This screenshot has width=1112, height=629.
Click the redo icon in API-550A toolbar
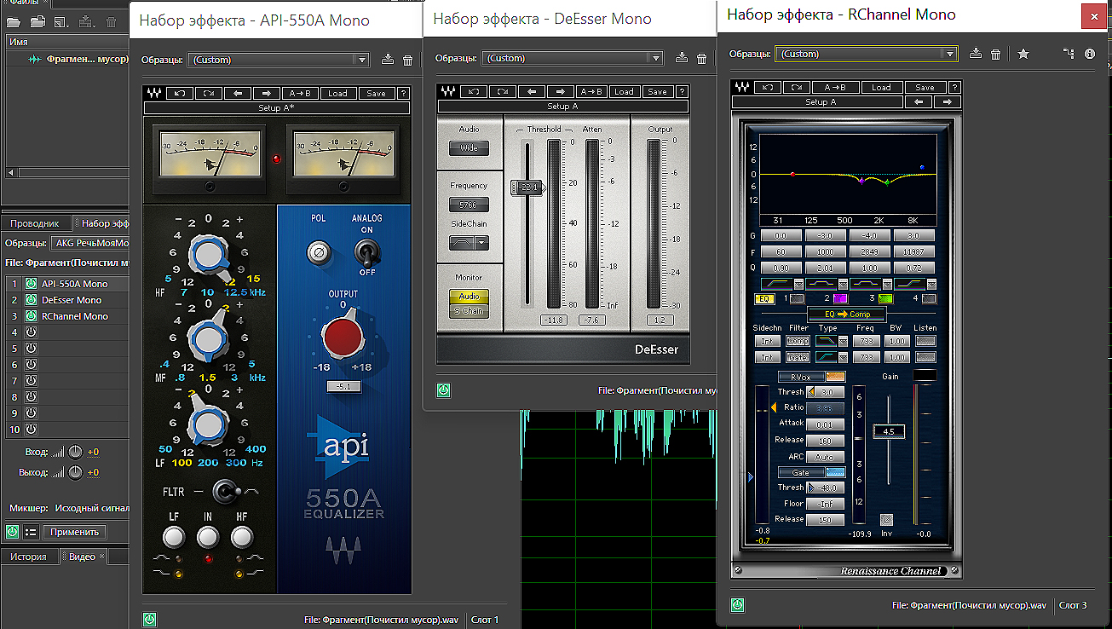(210, 94)
